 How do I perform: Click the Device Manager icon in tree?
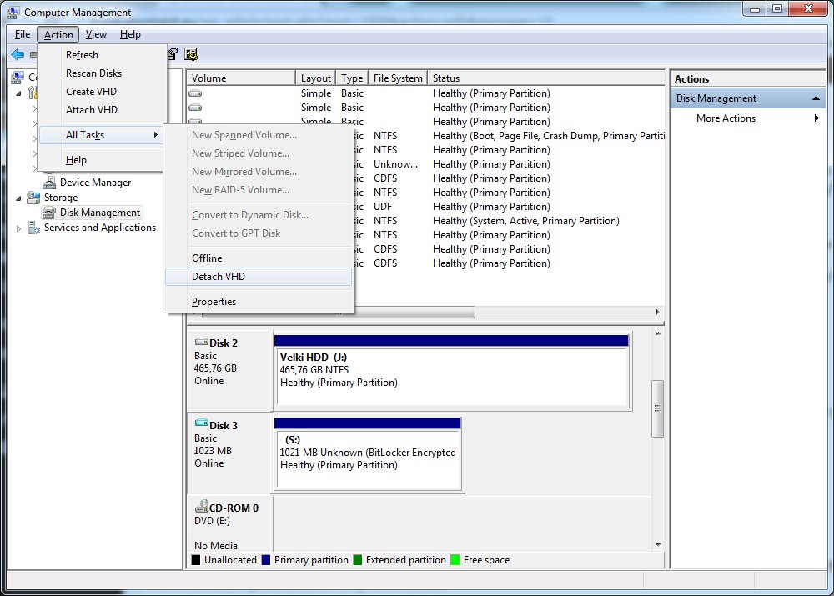tap(49, 183)
